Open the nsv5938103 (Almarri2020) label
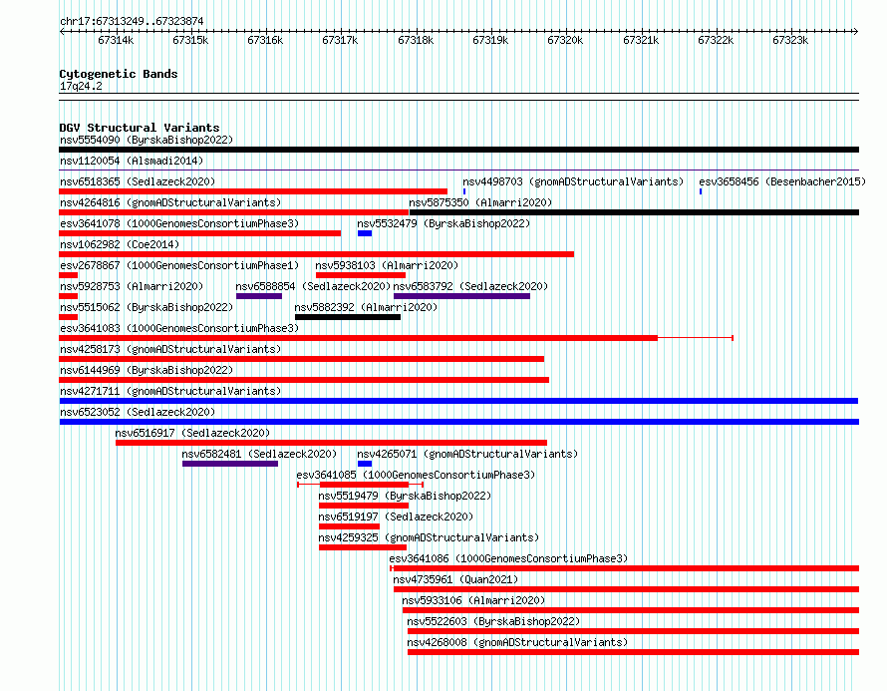The height and width of the screenshot is (691, 887). [x=387, y=265]
